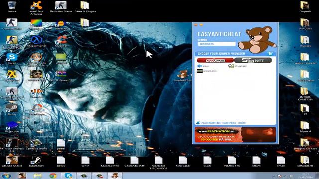Image resolution: width=319 pixels, height=179 pixels.
Task: Click the players online status line
Action: click(221, 123)
